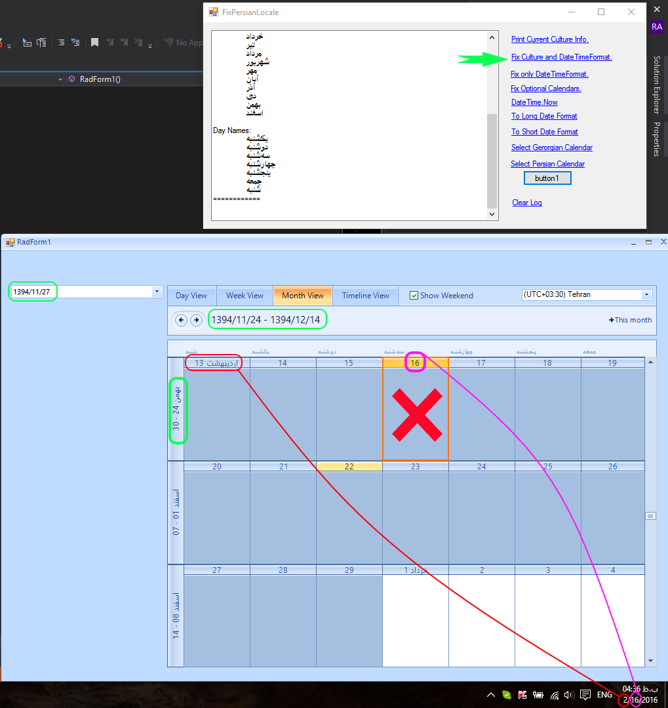Image resolution: width=668 pixels, height=708 pixels.
Task: Go to previous bookmark in toolbar
Action: click(109, 43)
